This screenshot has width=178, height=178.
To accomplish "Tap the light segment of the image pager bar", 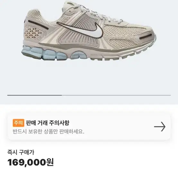I will 116,95.
